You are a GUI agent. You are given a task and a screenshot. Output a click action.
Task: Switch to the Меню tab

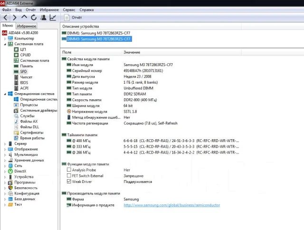(8, 26)
